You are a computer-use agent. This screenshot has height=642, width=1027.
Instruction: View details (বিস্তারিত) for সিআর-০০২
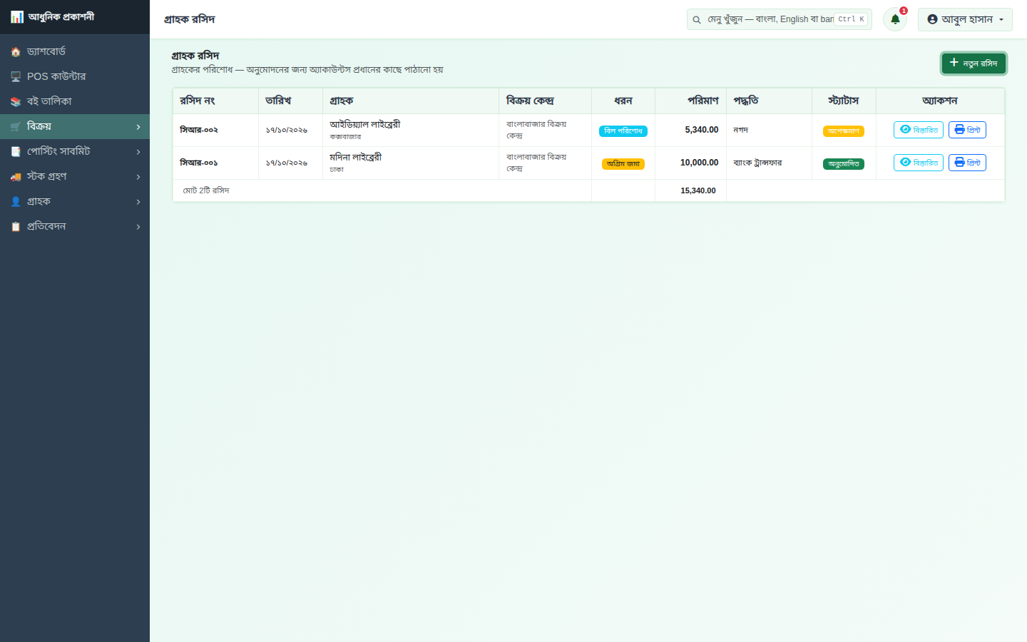pyautogui.click(x=919, y=130)
